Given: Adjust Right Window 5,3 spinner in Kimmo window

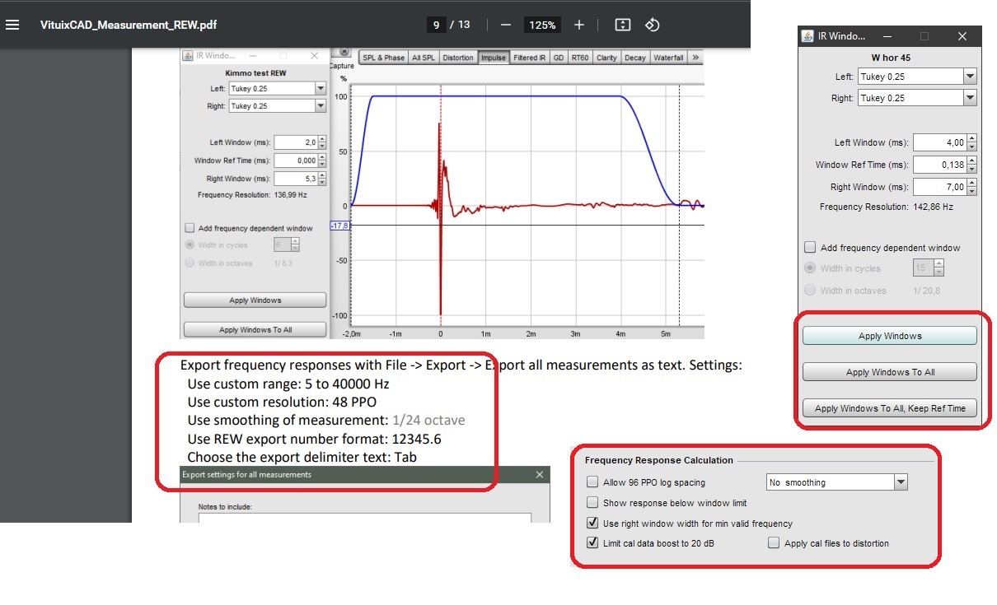Looking at the screenshot, I should 322,179.
